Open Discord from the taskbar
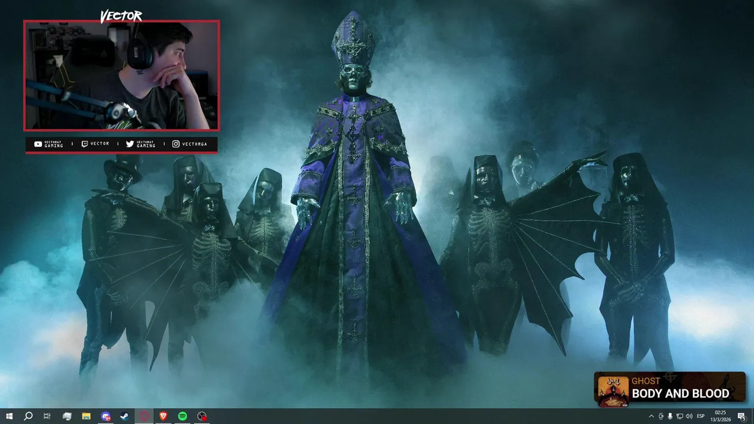This screenshot has height=424, width=754. tap(105, 416)
